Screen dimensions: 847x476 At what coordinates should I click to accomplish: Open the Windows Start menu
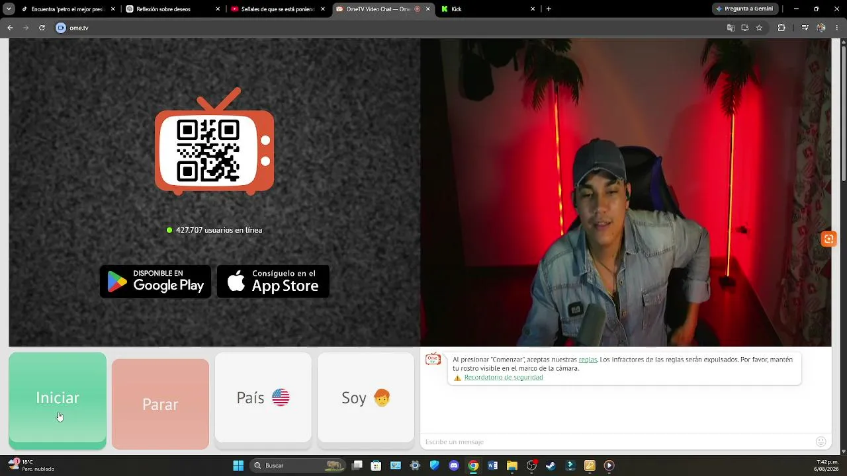238,465
